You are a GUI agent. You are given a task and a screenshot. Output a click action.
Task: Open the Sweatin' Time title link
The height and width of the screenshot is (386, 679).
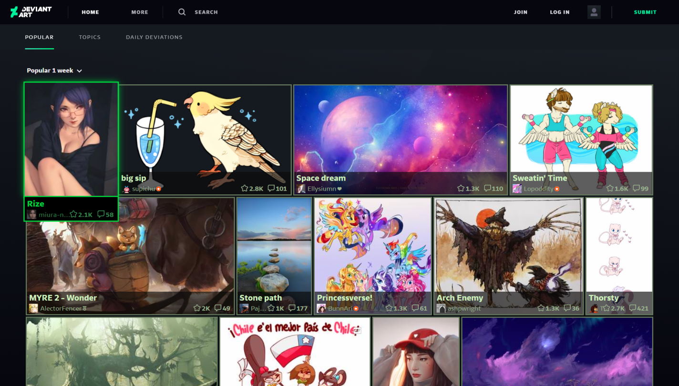coord(540,178)
